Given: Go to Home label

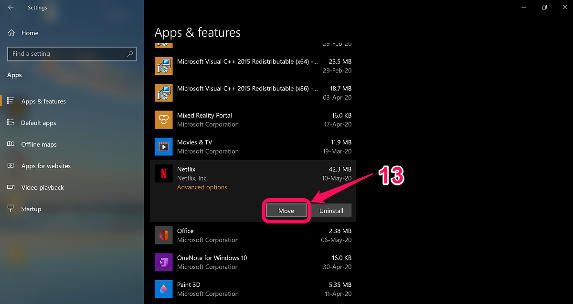Looking at the screenshot, I should point(30,33).
